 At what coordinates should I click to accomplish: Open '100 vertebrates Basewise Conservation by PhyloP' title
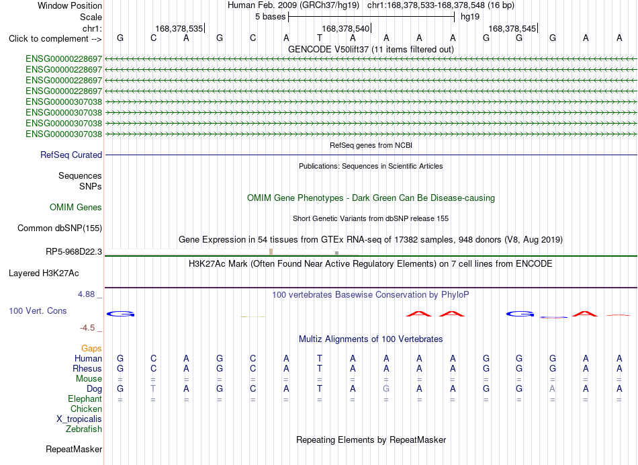(x=371, y=295)
